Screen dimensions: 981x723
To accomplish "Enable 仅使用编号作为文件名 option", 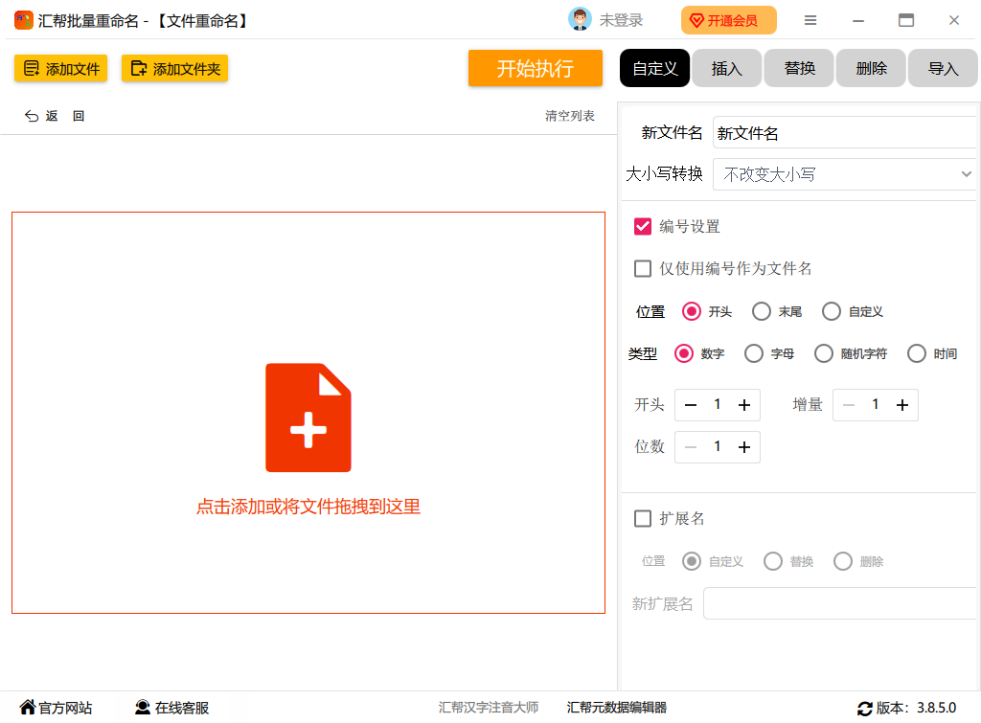I will [642, 269].
